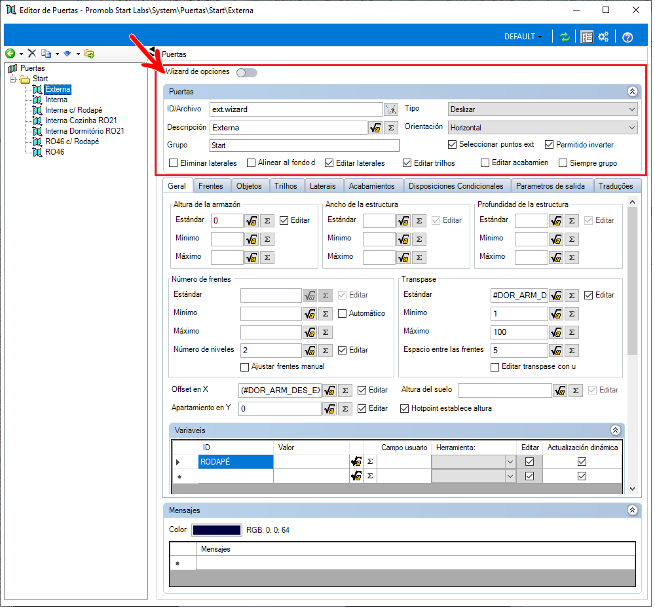This screenshot has width=655, height=612.
Task: Open the help question mark icon
Action: pos(627,37)
